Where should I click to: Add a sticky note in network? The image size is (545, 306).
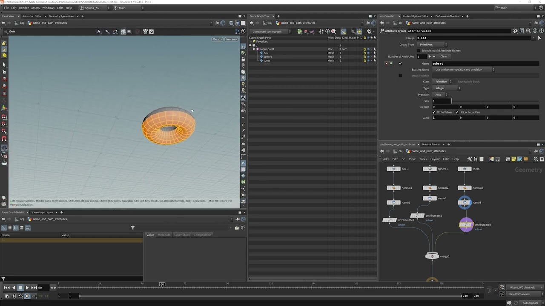[513, 159]
